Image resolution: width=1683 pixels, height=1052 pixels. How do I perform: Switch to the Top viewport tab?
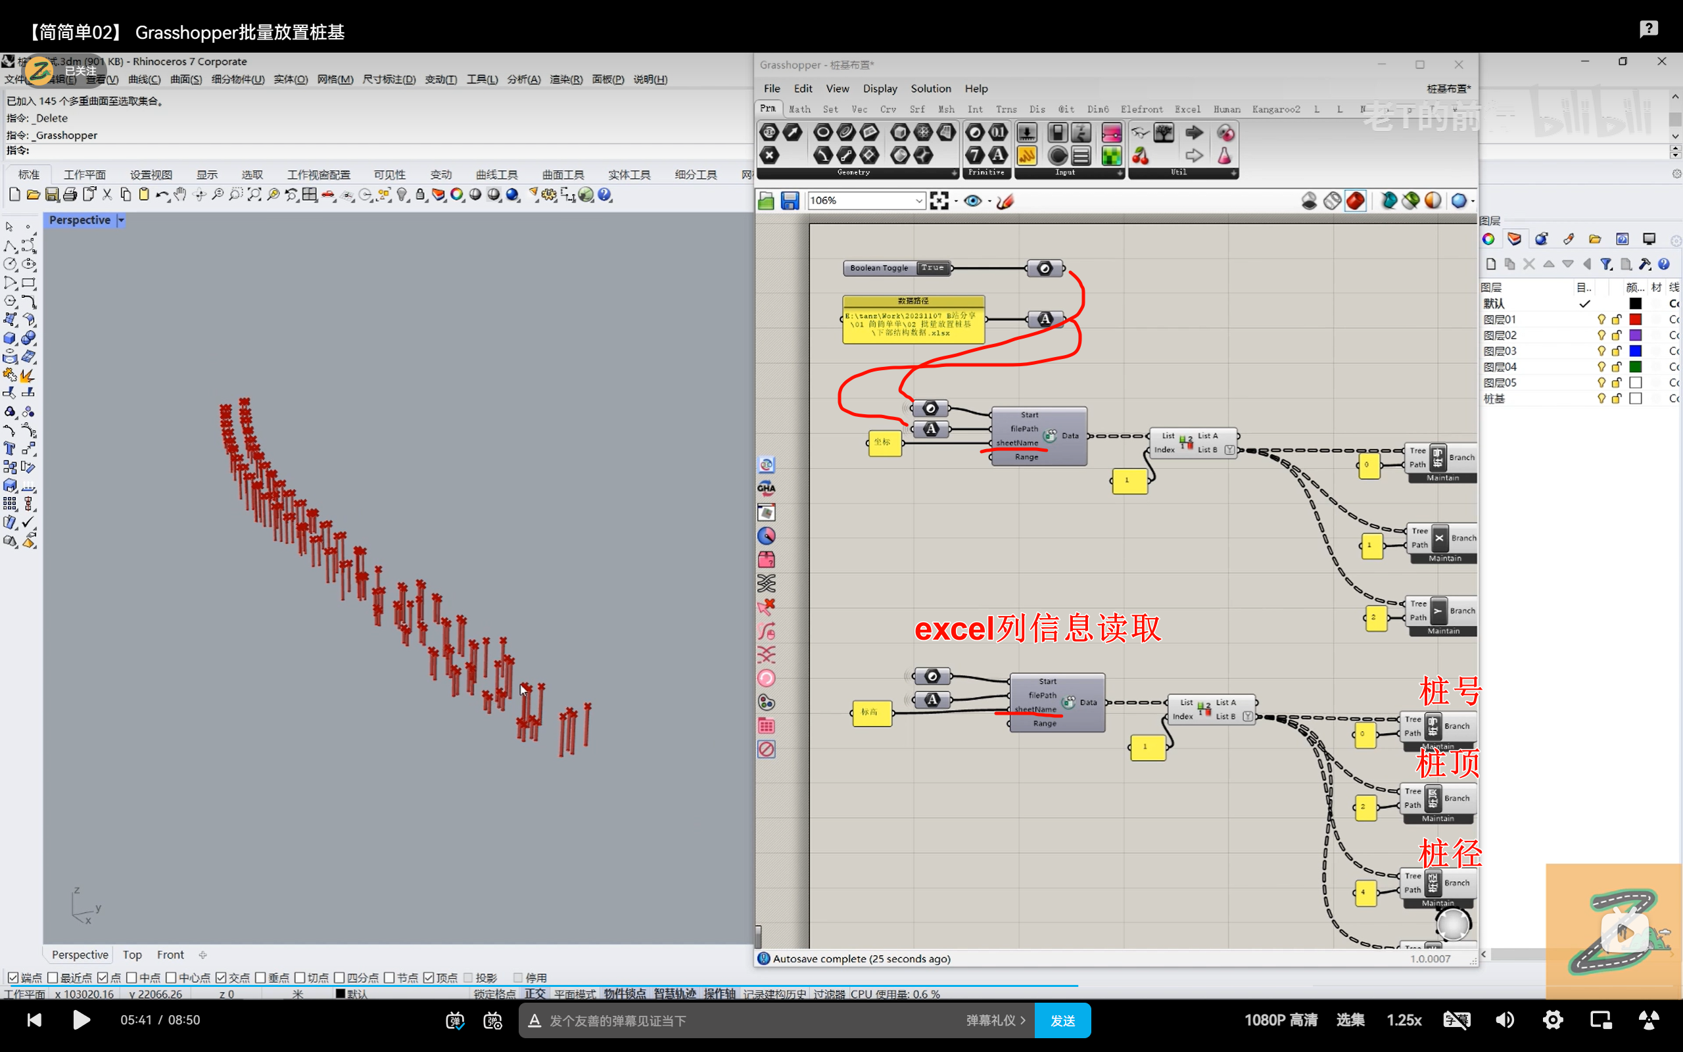click(132, 955)
